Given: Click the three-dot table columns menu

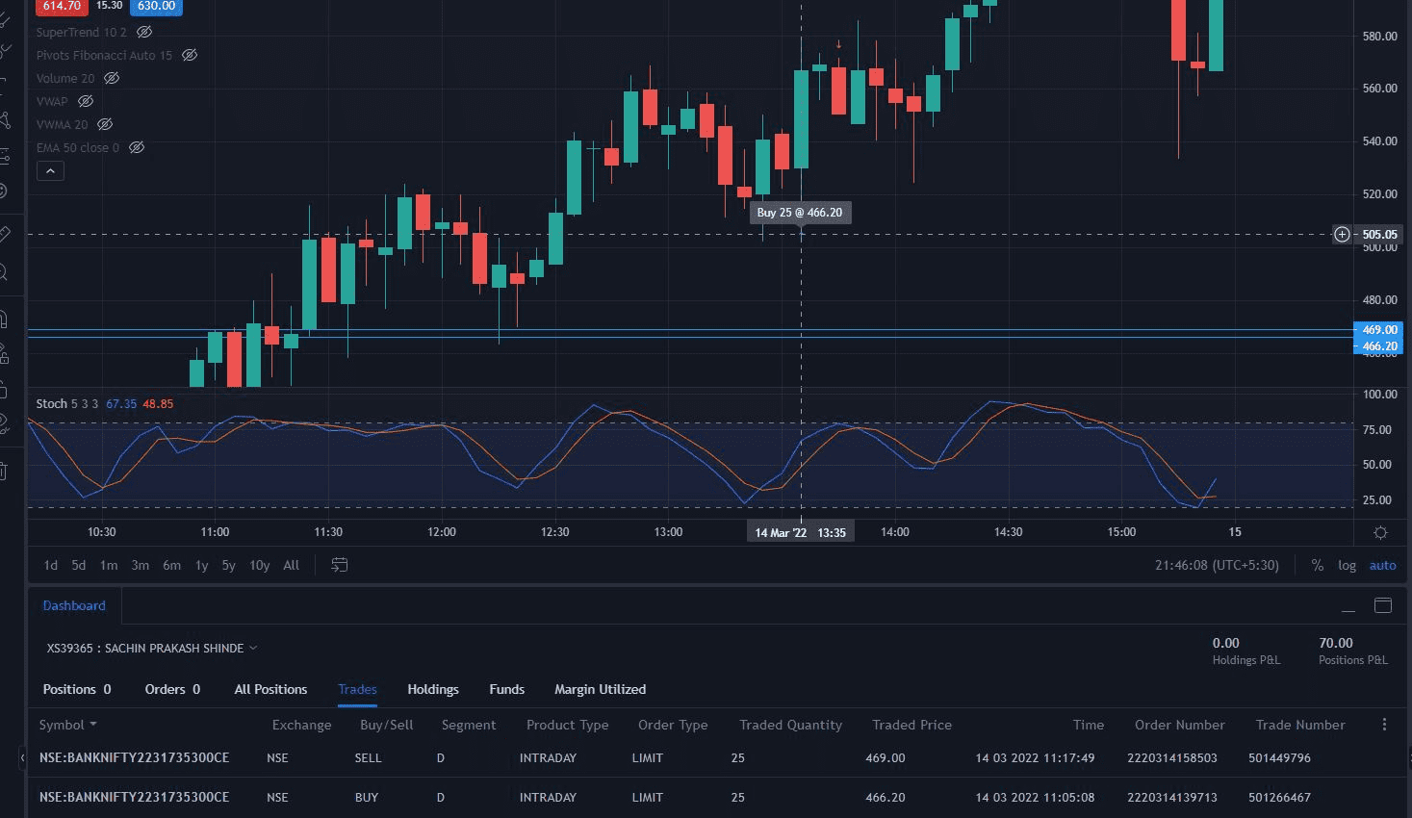Looking at the screenshot, I should click(1384, 725).
